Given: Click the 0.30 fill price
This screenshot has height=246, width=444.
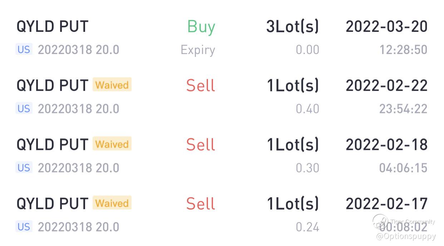Looking at the screenshot, I should (307, 168).
